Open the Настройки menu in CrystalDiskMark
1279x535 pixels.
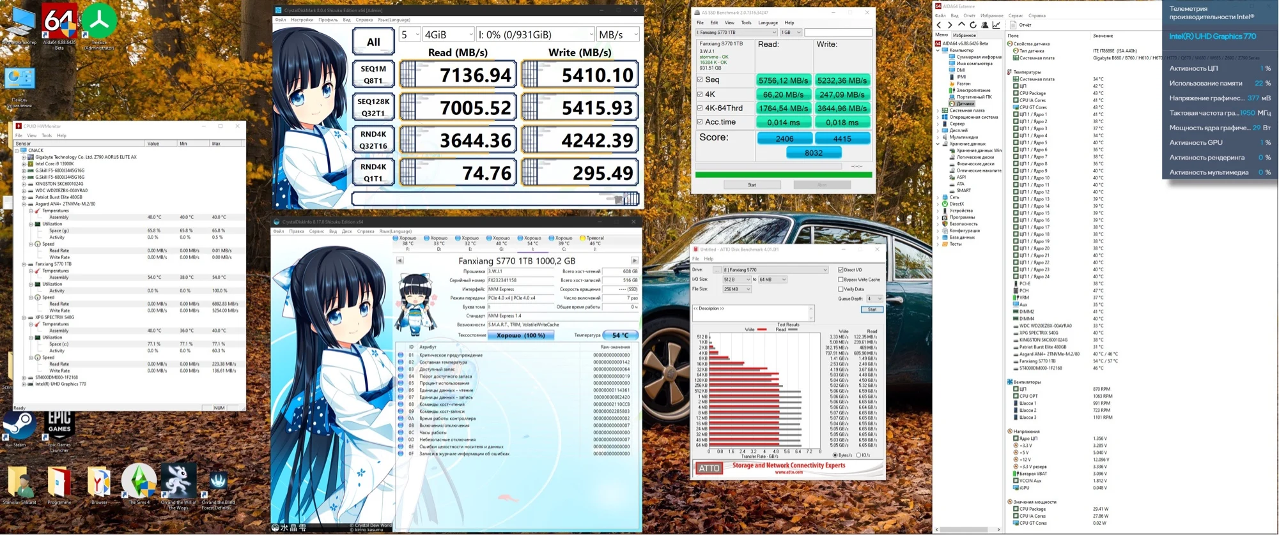[302, 20]
